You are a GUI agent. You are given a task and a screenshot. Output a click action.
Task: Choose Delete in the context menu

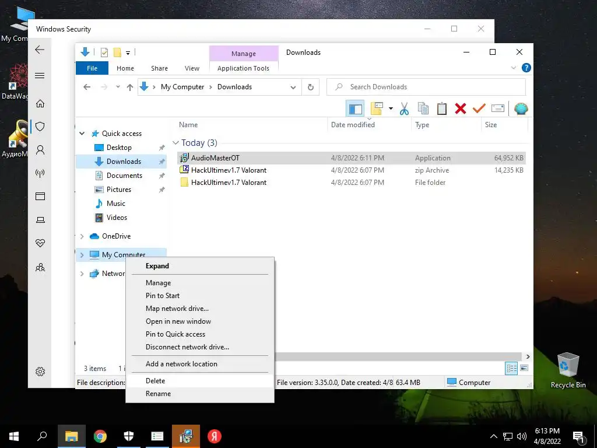pos(200,381)
